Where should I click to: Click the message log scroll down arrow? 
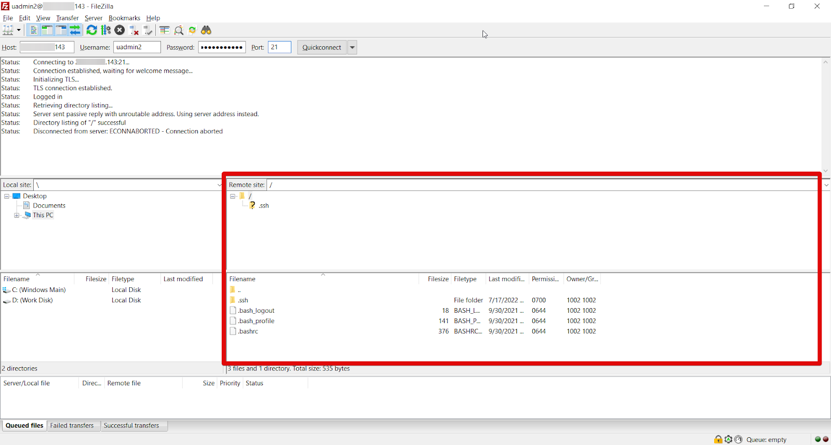point(826,171)
